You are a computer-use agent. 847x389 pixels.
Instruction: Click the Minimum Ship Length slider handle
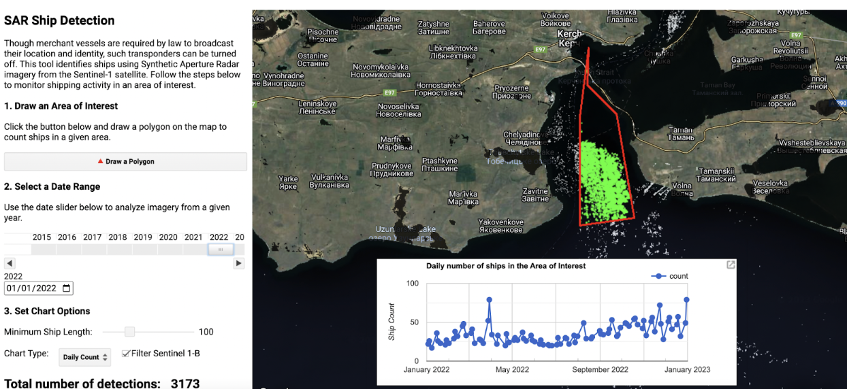[x=129, y=332]
